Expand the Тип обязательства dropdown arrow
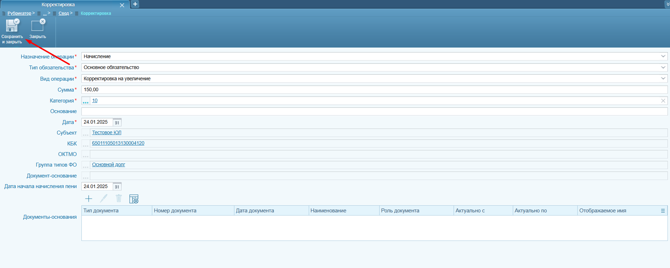The height and width of the screenshot is (268, 670). click(663, 67)
